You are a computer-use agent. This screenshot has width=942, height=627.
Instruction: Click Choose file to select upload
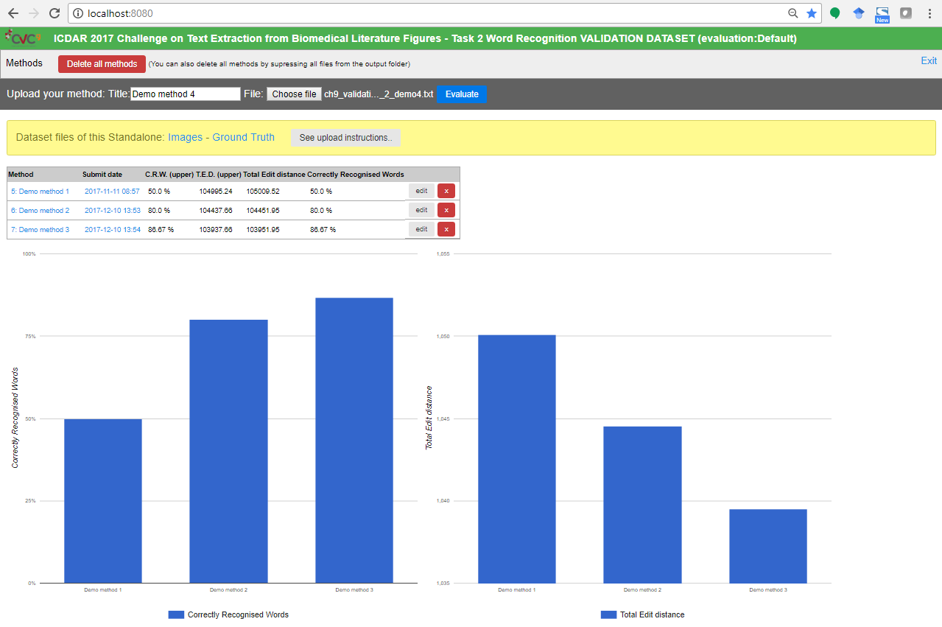click(x=294, y=94)
